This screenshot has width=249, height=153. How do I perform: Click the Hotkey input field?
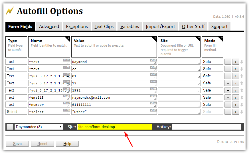click(207, 127)
